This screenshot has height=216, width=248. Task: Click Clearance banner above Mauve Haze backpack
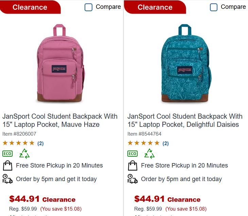[x=30, y=7]
